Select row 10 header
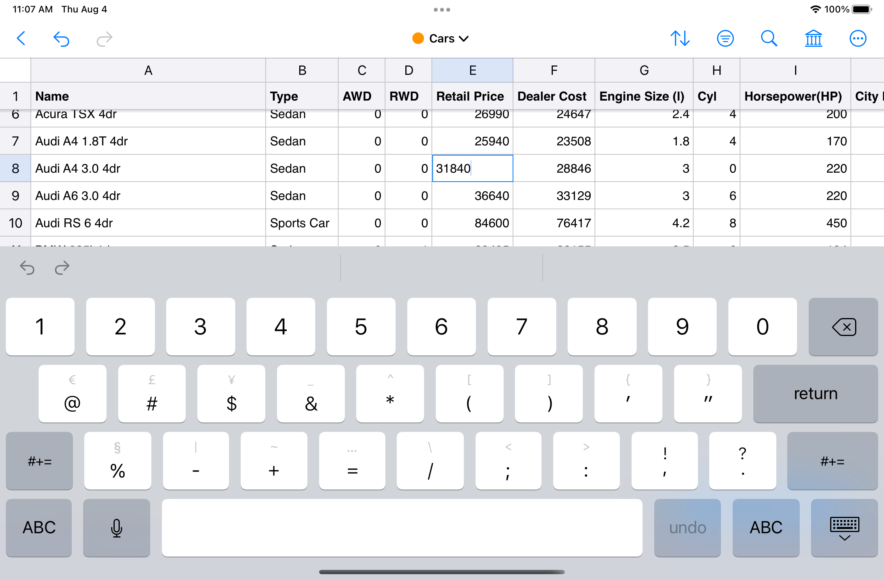The height and width of the screenshot is (580, 884). click(x=16, y=223)
